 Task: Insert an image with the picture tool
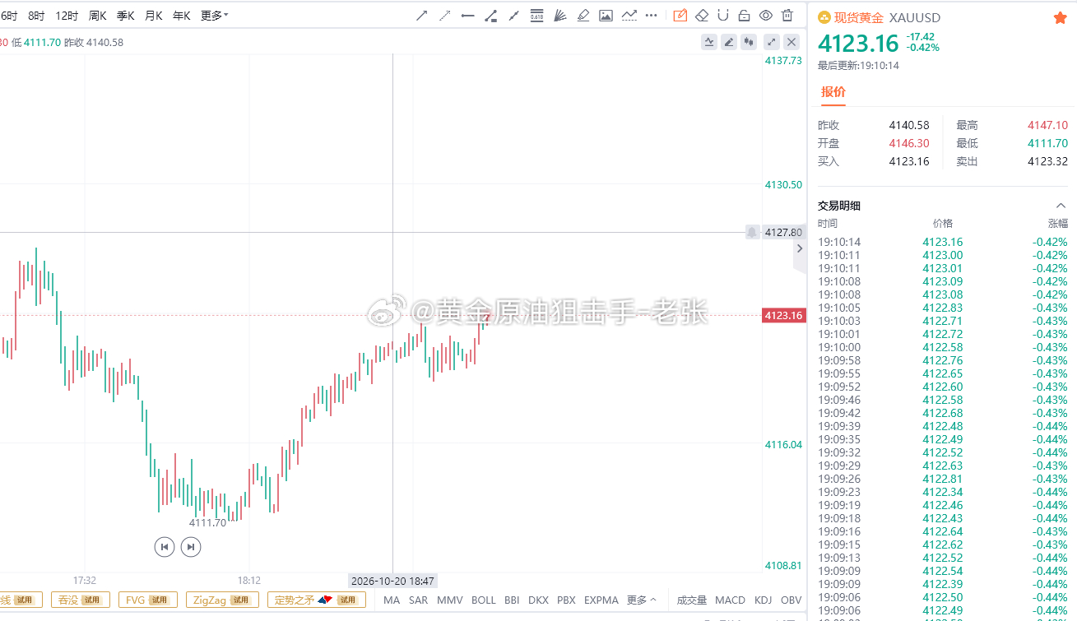coord(606,15)
